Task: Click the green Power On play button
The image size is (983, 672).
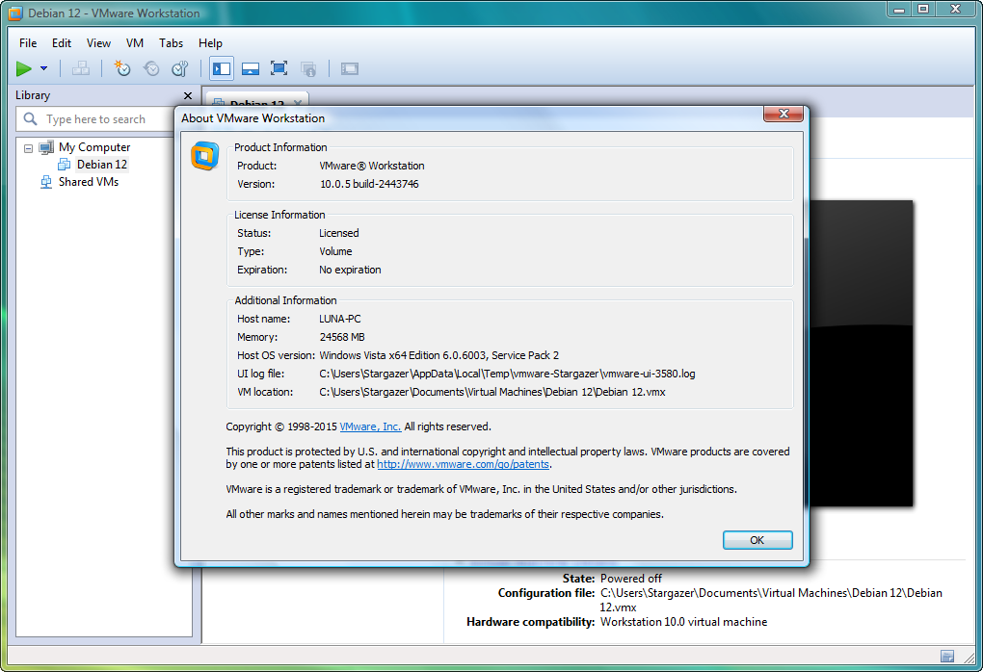Action: (24, 68)
